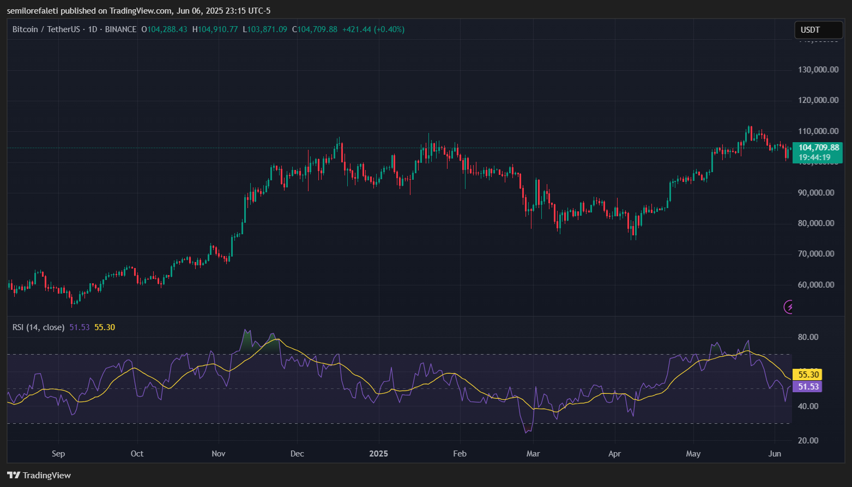
Task: Click the purple RSI value 51.53 in legend
Action: 80,327
